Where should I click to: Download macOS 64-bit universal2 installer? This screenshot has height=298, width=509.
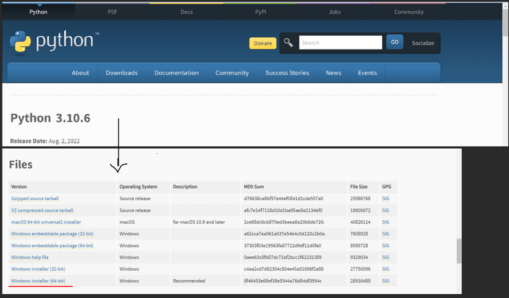[46, 222]
